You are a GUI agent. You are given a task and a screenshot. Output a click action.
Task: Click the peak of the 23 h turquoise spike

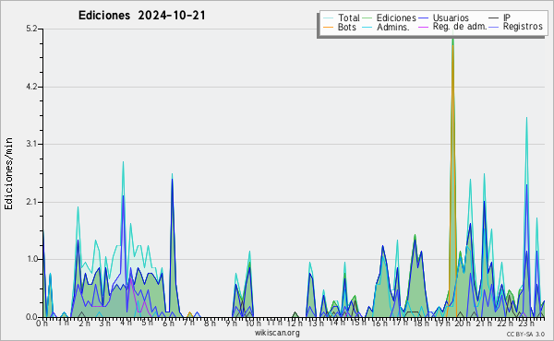(526, 118)
